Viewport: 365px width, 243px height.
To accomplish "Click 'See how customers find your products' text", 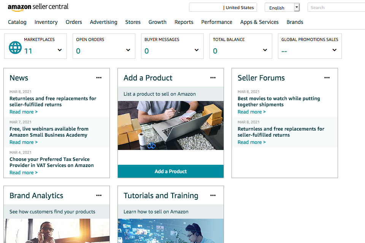I will (x=52, y=211).
